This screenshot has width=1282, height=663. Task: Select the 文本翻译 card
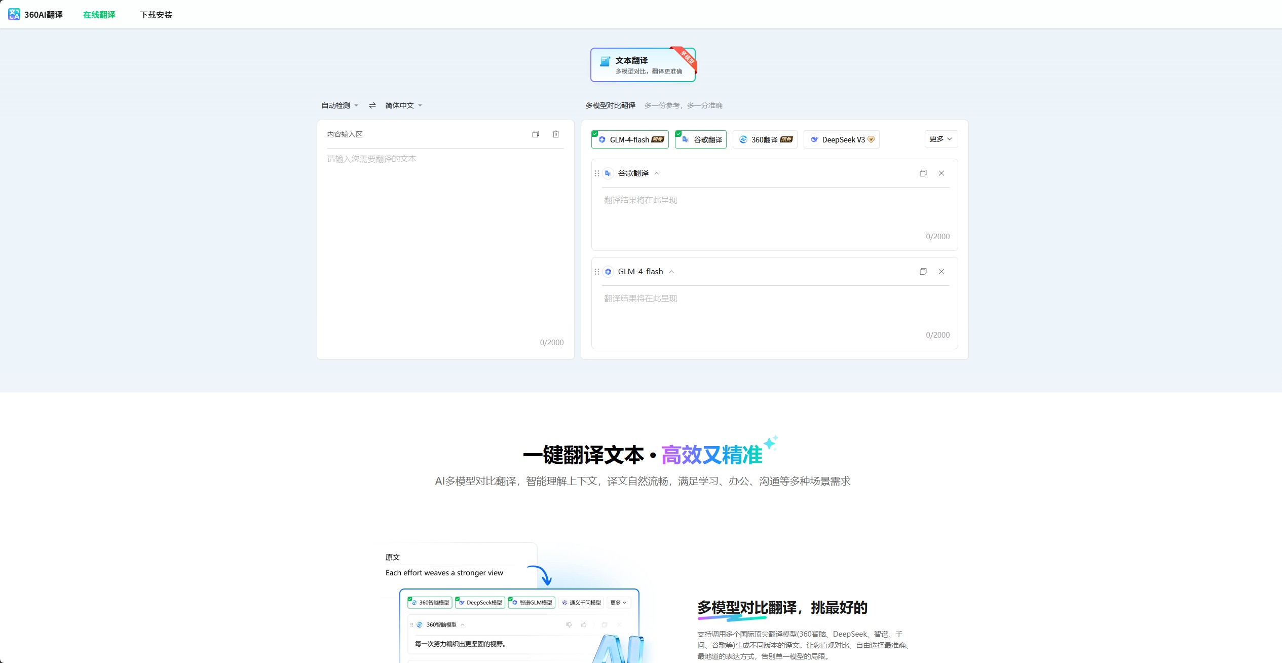click(643, 65)
